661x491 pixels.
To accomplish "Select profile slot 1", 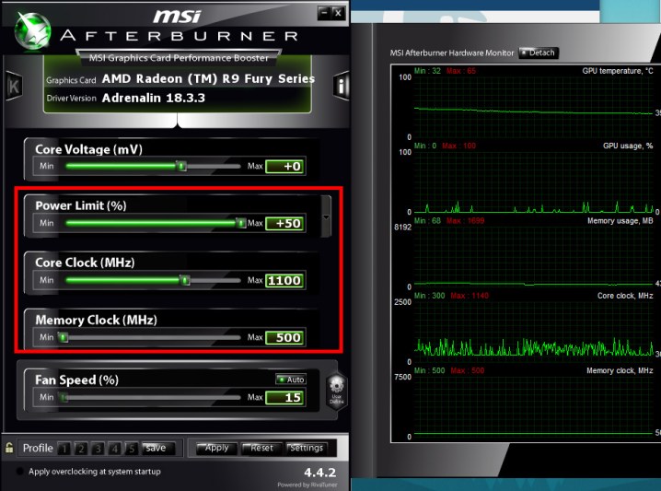I will tap(64, 449).
